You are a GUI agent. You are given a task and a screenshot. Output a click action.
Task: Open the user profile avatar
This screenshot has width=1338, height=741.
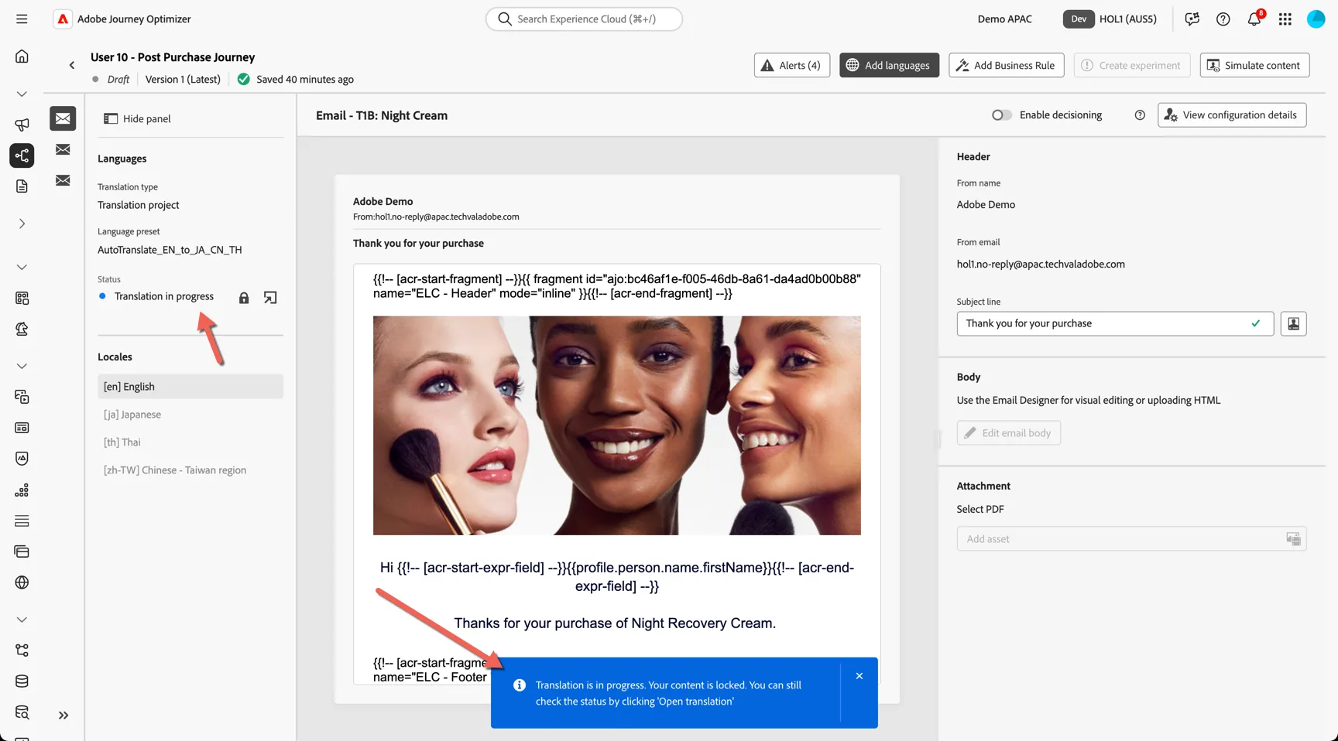(1316, 19)
